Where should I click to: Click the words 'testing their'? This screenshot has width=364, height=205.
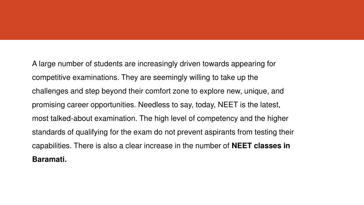274,132
